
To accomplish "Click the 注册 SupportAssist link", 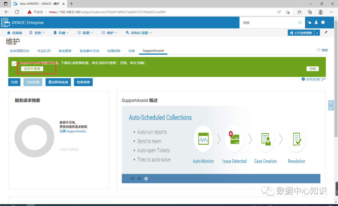I will point(73,131).
